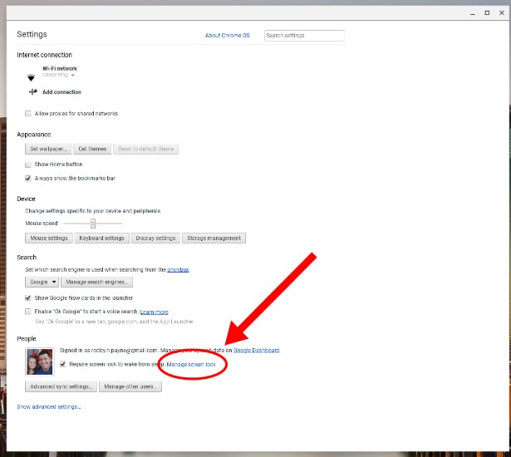Minimize the Settings window
Image resolution: width=511 pixels, height=457 pixels.
click(473, 13)
